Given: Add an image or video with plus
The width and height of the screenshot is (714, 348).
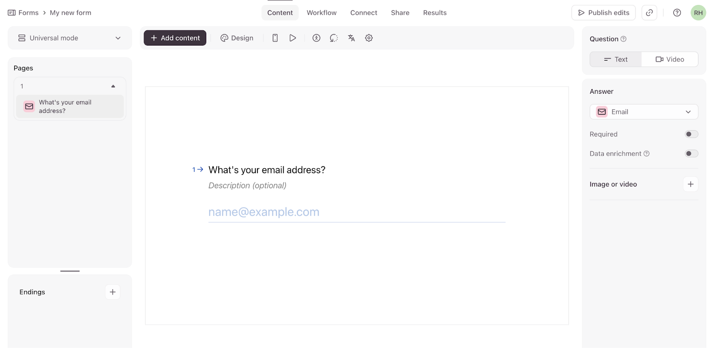Looking at the screenshot, I should point(690,184).
